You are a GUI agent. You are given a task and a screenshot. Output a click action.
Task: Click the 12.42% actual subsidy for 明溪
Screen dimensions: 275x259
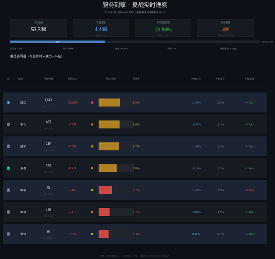click(x=196, y=190)
